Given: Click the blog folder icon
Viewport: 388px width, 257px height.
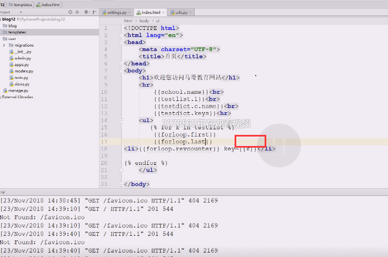Looking at the screenshot, I should tap(5, 26).
